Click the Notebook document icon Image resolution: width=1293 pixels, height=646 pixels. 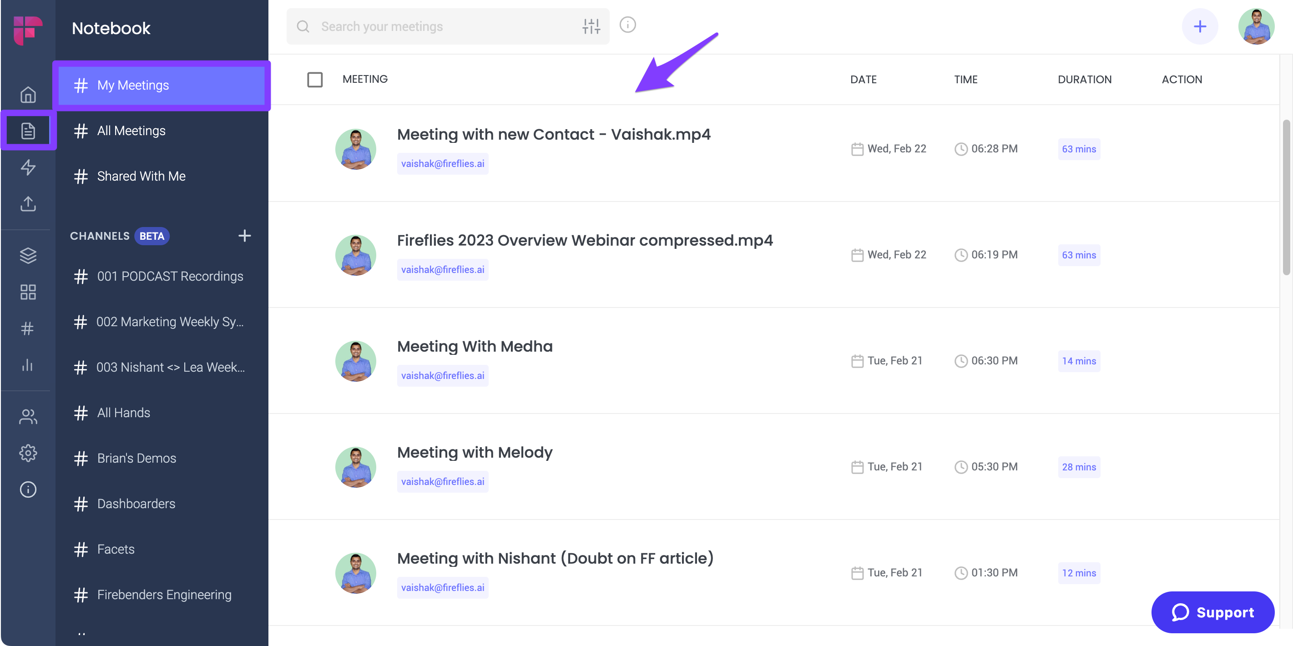tap(28, 131)
